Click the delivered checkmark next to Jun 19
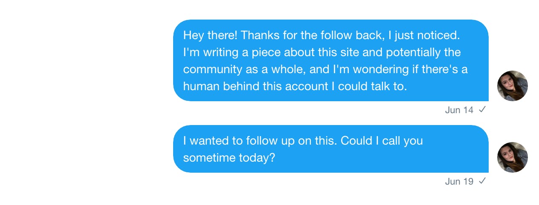The height and width of the screenshot is (205, 539). pos(482,181)
